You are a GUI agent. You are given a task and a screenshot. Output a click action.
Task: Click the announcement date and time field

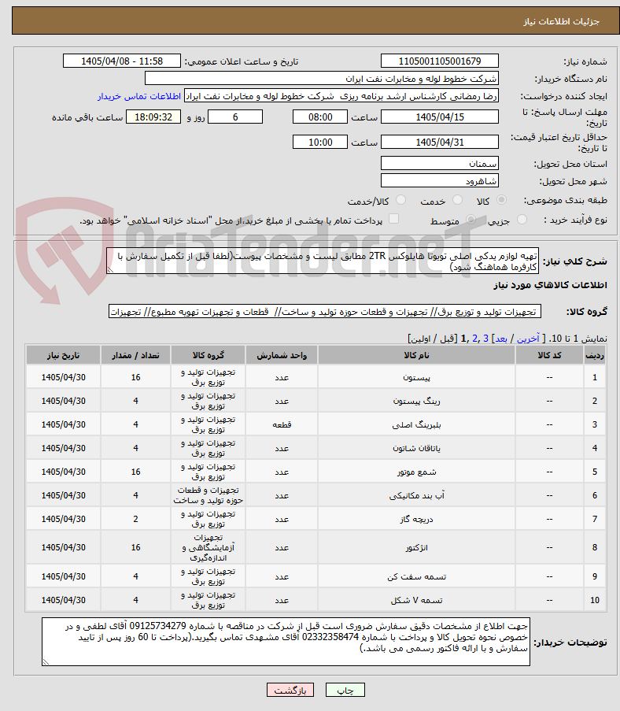pos(122,61)
